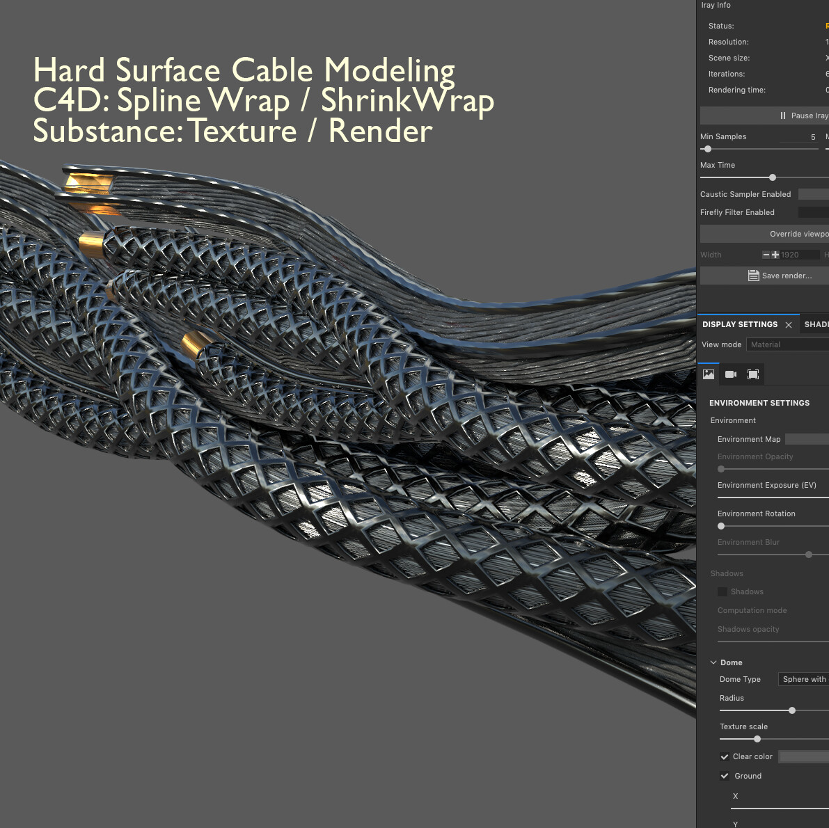Image resolution: width=829 pixels, height=828 pixels.
Task: Click the floppy disk icon on Save render
Action: [754, 275]
